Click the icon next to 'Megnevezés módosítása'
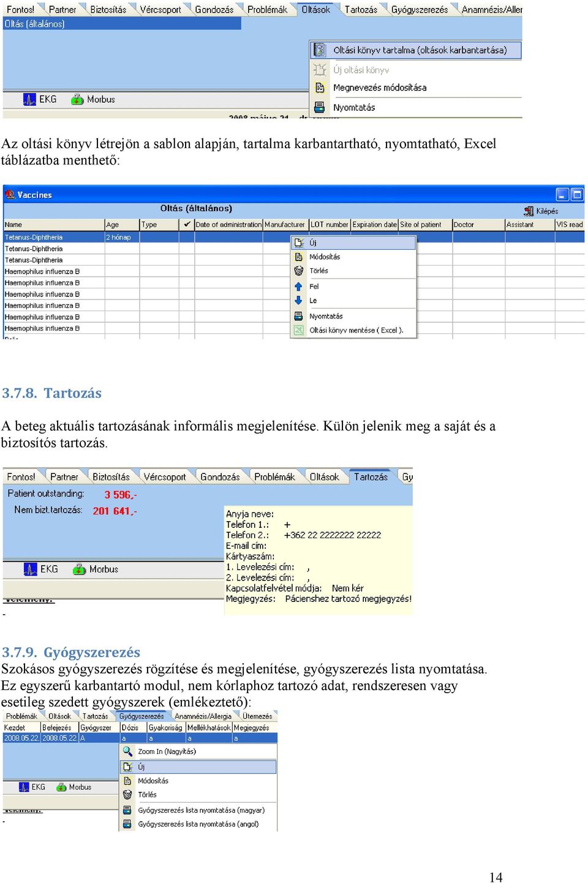 320,88
